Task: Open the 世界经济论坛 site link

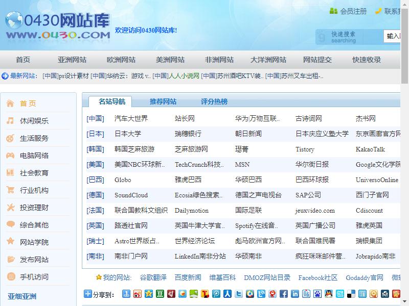Action: point(195,241)
